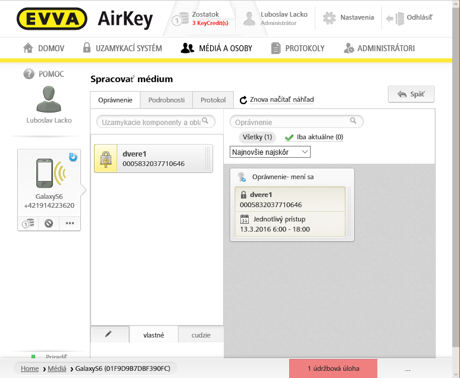
Task: Switch to the Podrobnosti tab
Action: [x=166, y=100]
